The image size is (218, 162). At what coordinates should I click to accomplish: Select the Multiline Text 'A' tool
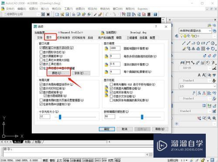(199, 75)
